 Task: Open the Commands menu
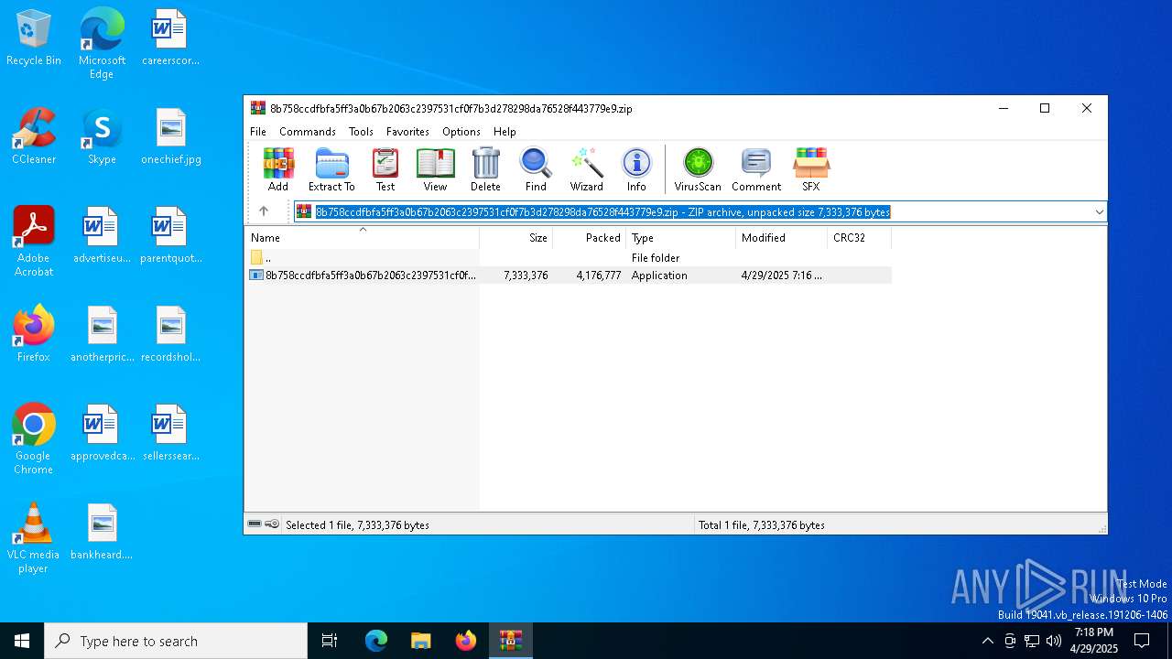pos(308,132)
